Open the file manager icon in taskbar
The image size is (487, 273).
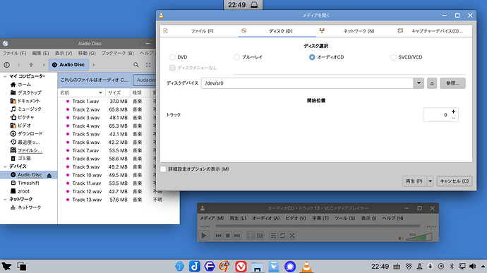coord(258,267)
